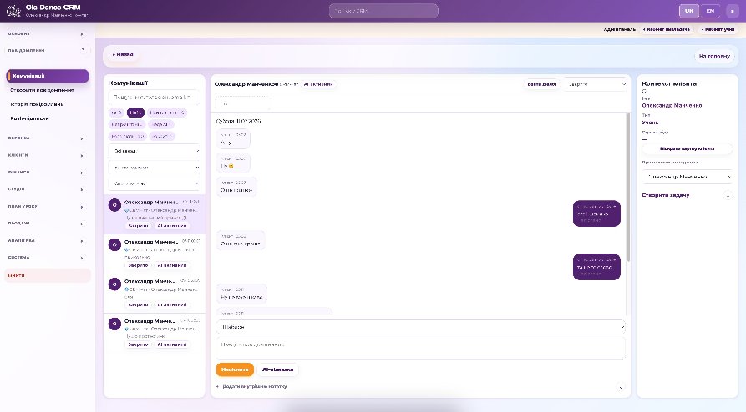Open the highlighted Олександр Манченко conversation
Image resolution: width=746 pixels, height=412 pixels.
155,214
